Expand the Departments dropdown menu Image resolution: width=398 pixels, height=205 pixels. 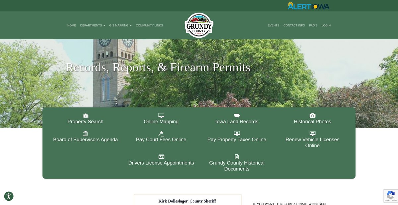click(x=93, y=25)
